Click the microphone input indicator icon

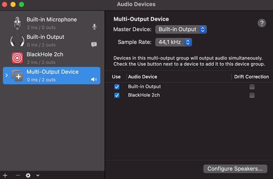pyautogui.click(x=94, y=27)
